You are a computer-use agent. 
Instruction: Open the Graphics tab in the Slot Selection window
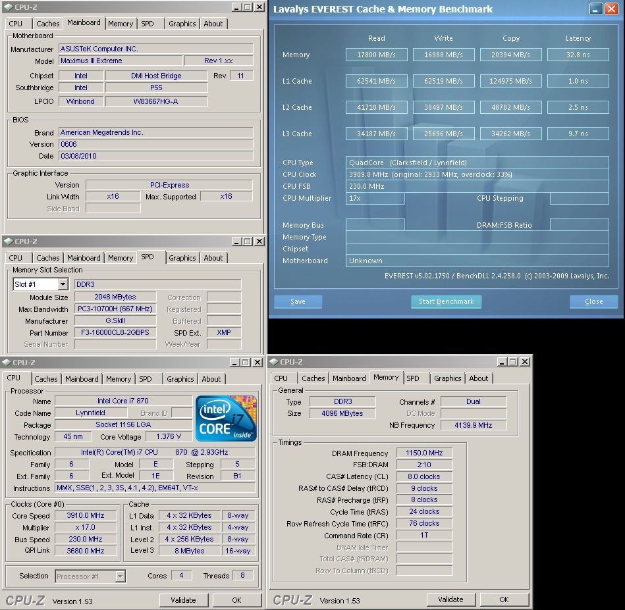coord(182,257)
